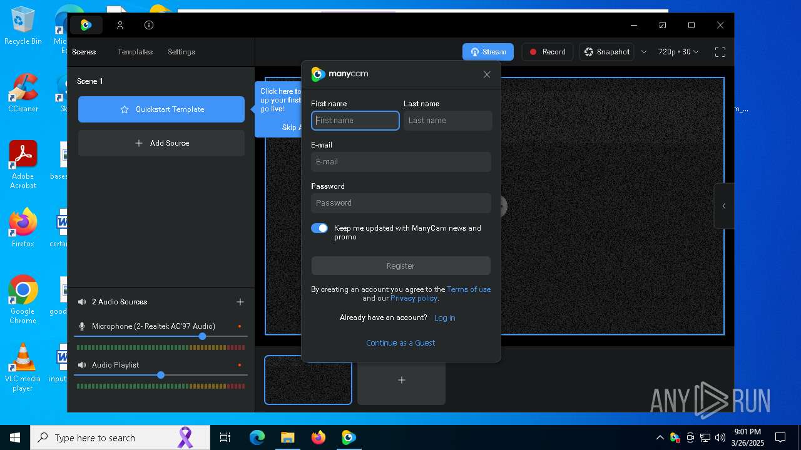Image resolution: width=801 pixels, height=450 pixels.
Task: Click the Password input field
Action: pos(400,203)
